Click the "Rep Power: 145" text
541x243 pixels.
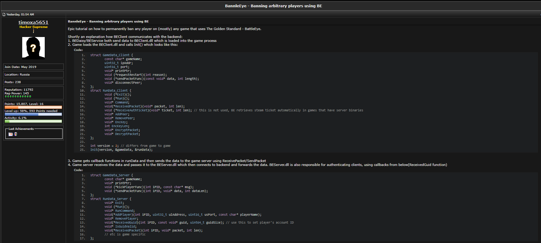[x=17, y=93]
